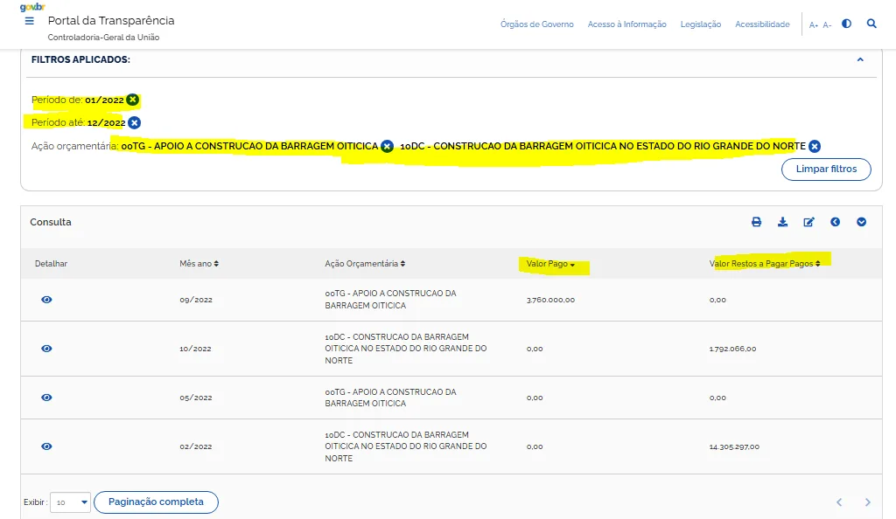The width and height of the screenshot is (896, 519).
Task: Download the Consulta results
Action: tap(783, 222)
